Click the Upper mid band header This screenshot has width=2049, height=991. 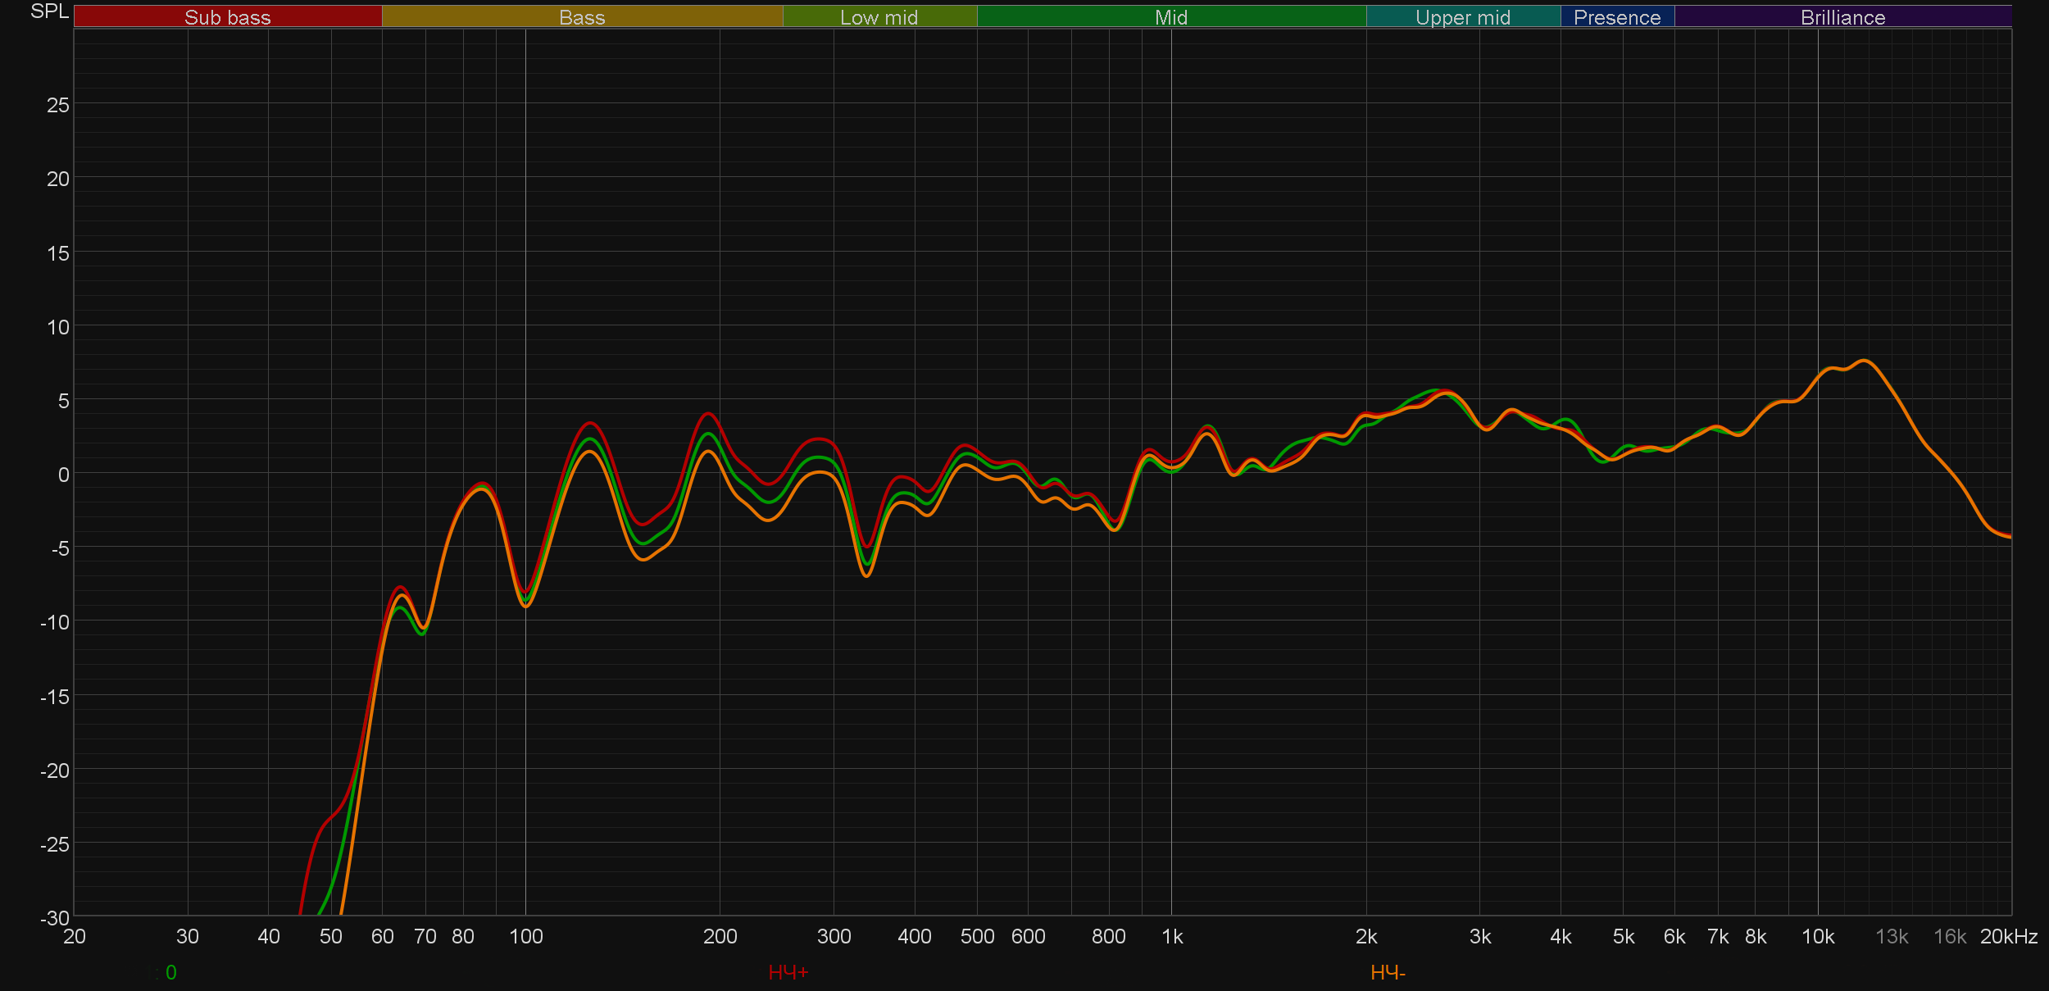click(x=1462, y=17)
